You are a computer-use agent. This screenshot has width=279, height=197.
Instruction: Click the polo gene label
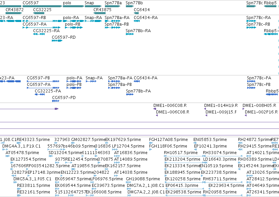[x=67, y=3]
